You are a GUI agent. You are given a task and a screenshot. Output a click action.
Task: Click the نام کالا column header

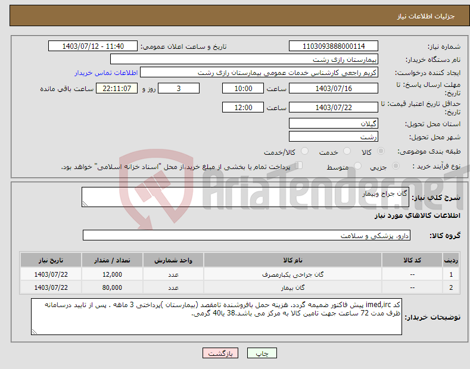[x=292, y=260]
